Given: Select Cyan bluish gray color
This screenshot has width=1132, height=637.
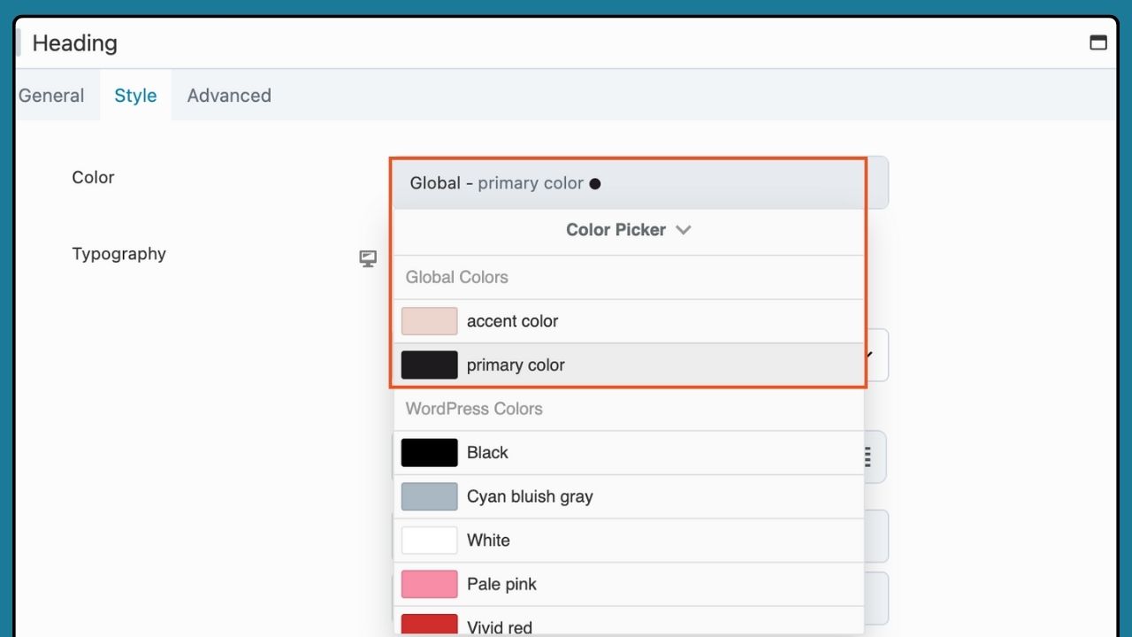Looking at the screenshot, I should pyautogui.click(x=530, y=496).
